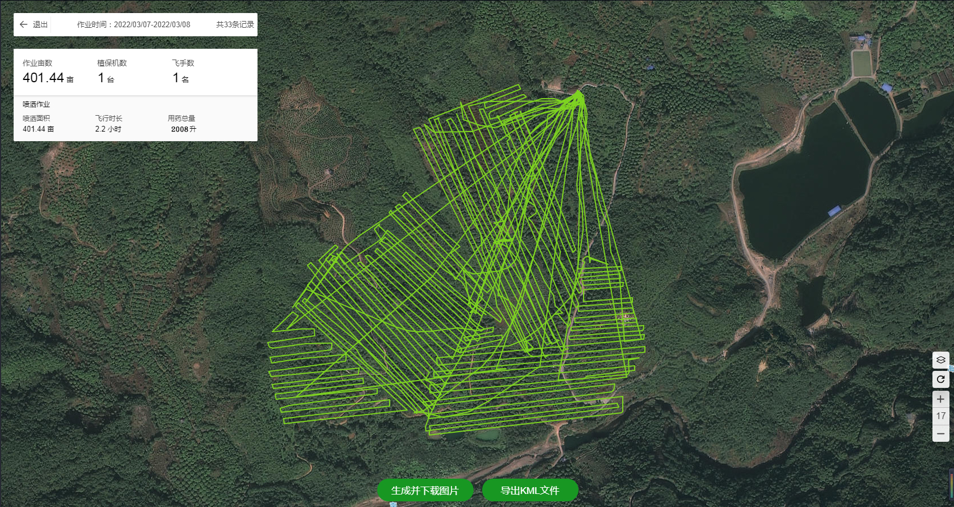Click the 喷洒作业 section heading
Image resolution: width=954 pixels, height=507 pixels.
coord(36,104)
